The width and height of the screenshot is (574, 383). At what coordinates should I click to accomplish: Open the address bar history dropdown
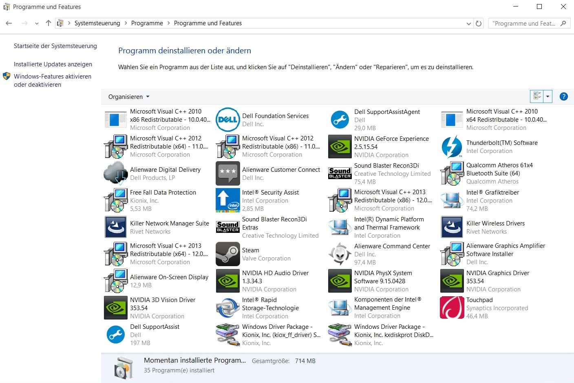pos(469,24)
